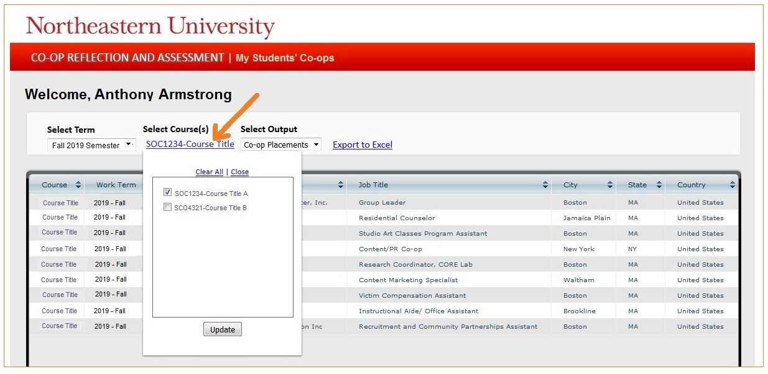Sort the State column
The image size is (768, 374).
tap(659, 185)
